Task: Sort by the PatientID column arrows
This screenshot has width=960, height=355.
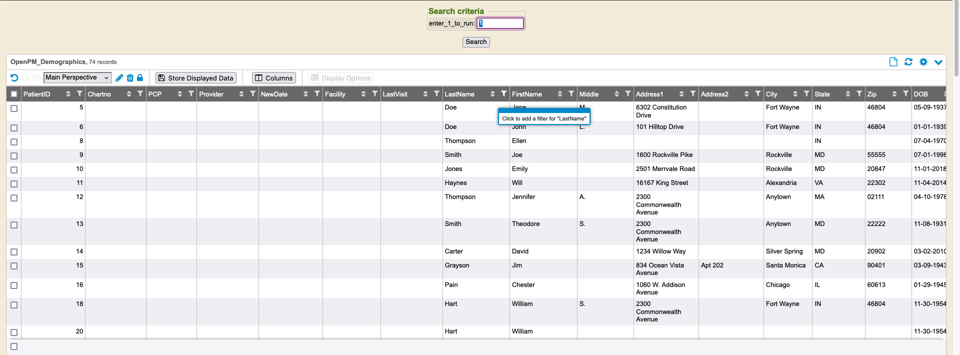Action: point(68,94)
